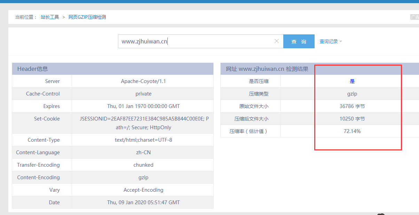Click the 压缩后文件大小 row label

(252, 119)
